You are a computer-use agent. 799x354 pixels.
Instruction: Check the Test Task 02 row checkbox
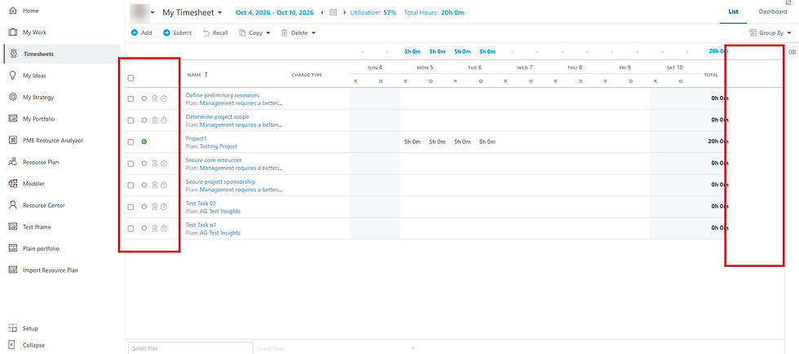pyautogui.click(x=130, y=207)
